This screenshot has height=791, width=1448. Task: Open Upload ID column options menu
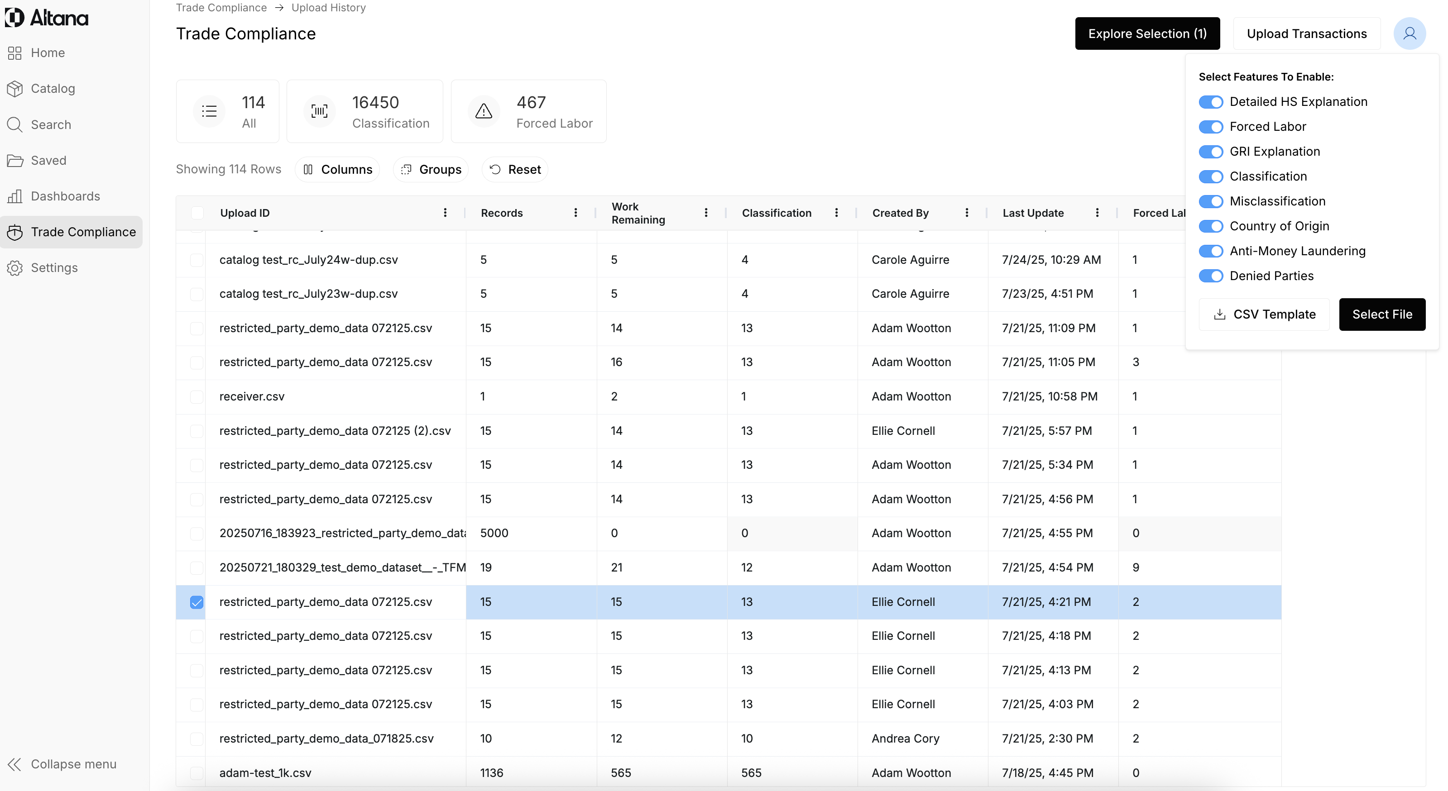tap(445, 213)
